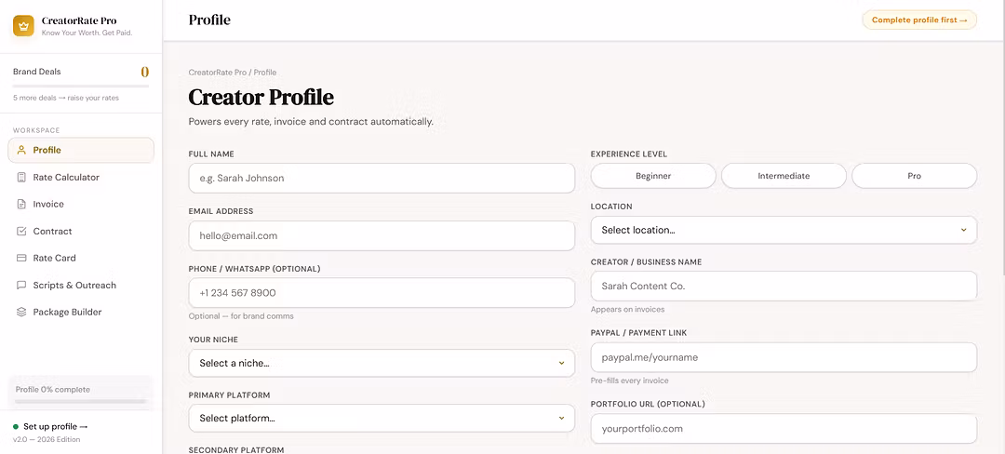The image size is (1005, 454).
Task: Open the Profile workspace menu item
Action: (x=81, y=150)
